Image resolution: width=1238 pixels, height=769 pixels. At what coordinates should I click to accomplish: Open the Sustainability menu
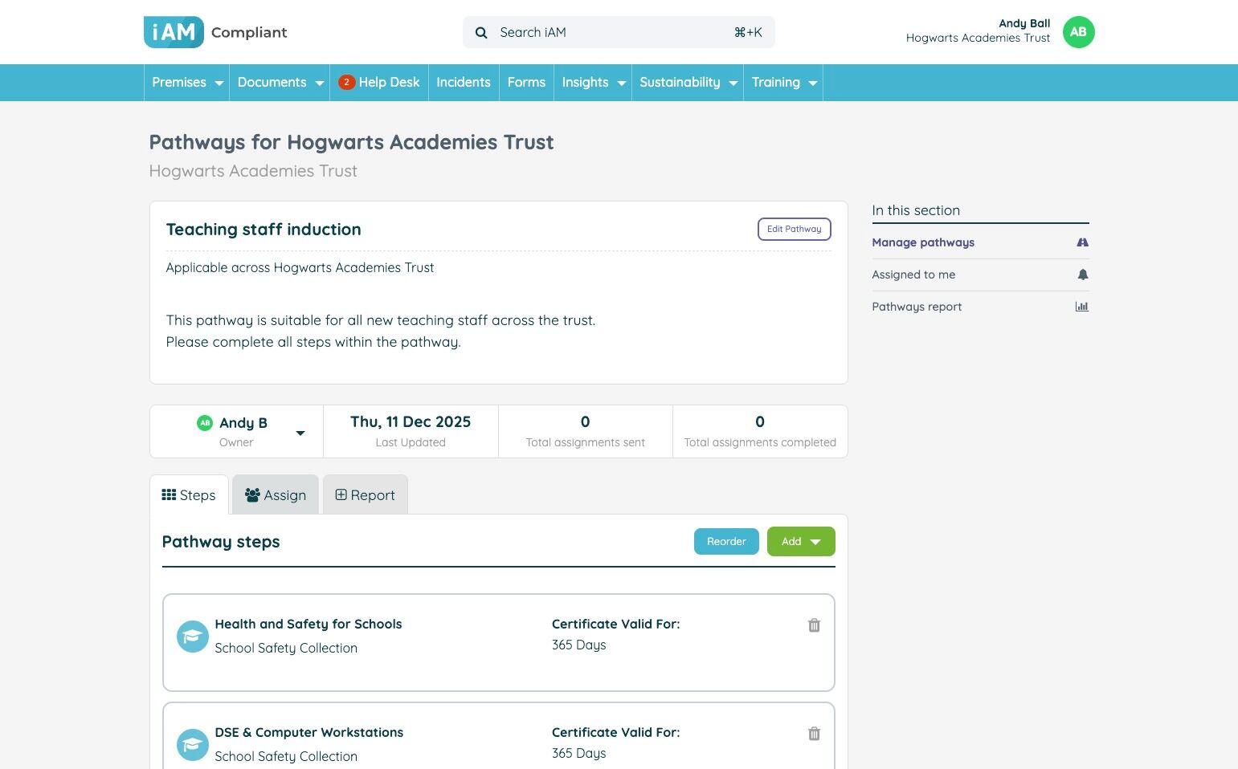pos(688,83)
